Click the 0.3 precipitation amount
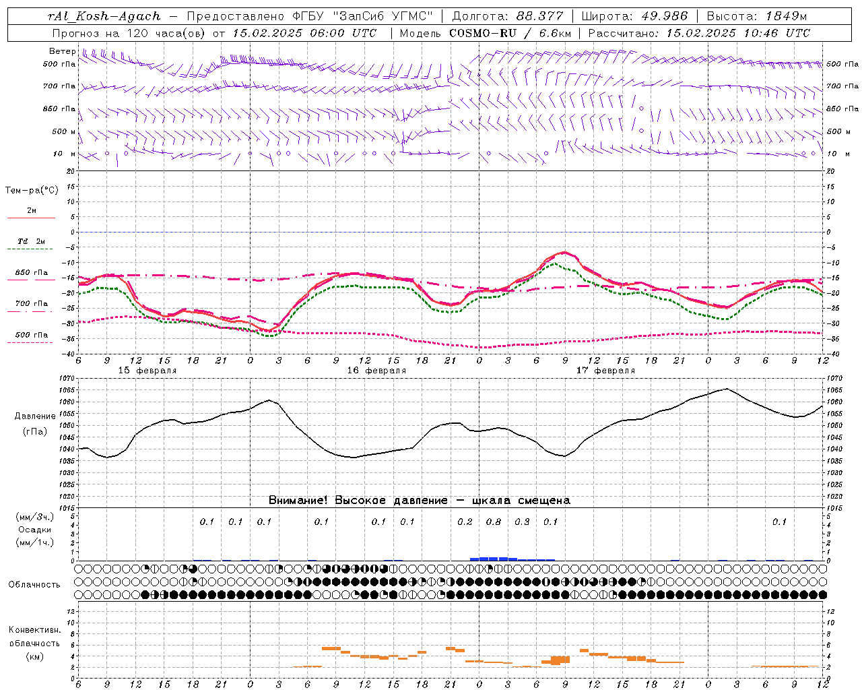 click(522, 522)
